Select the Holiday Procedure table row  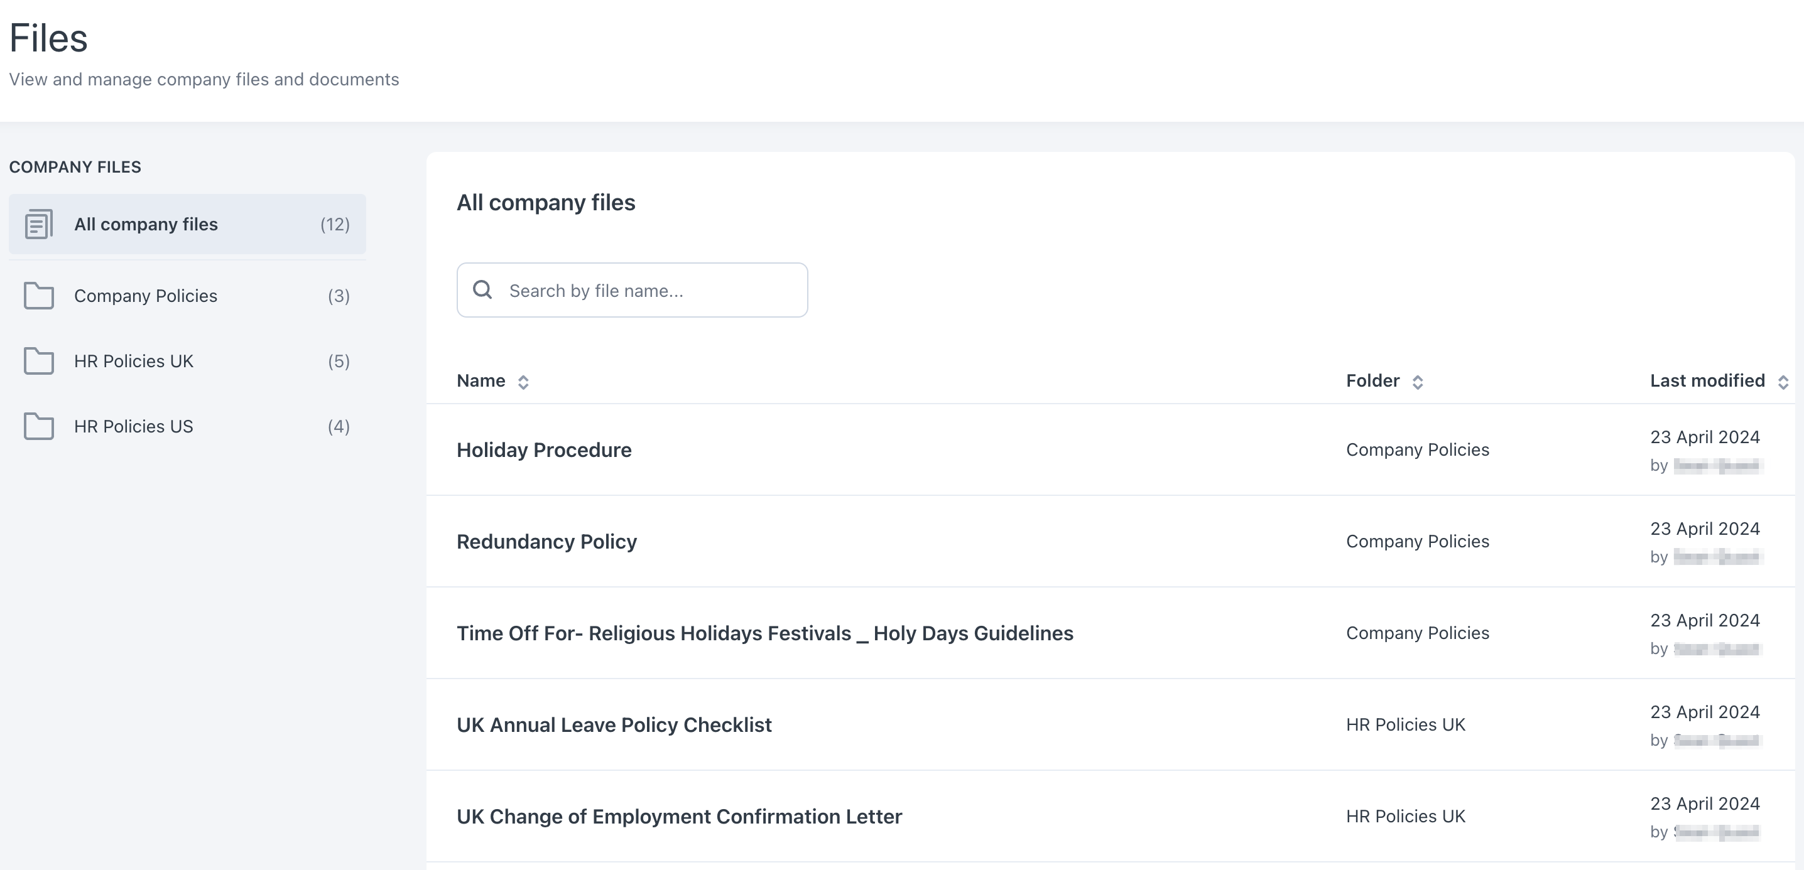tap(1050, 449)
